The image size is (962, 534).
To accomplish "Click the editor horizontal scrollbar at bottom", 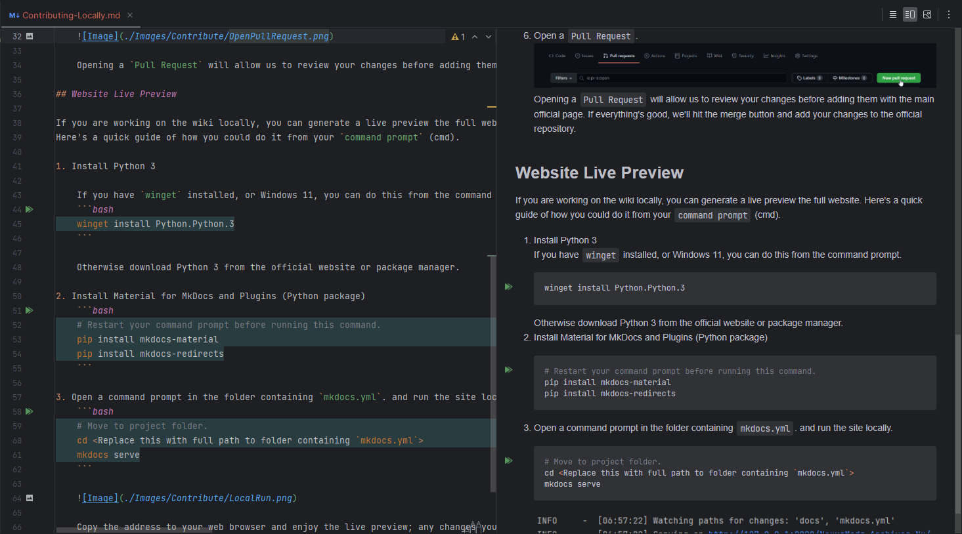I will (x=135, y=529).
